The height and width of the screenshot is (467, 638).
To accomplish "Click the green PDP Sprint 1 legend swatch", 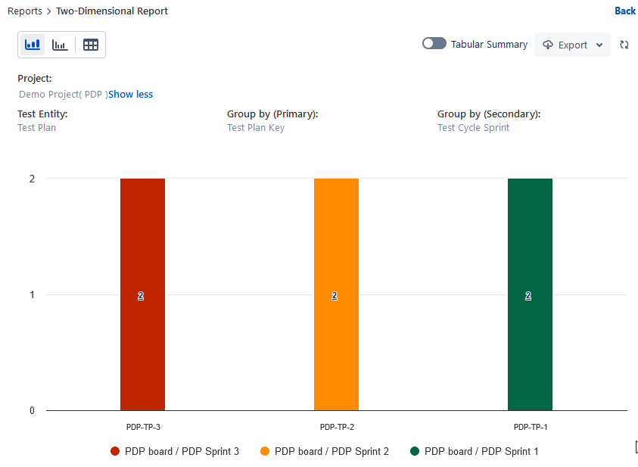I will [x=415, y=451].
